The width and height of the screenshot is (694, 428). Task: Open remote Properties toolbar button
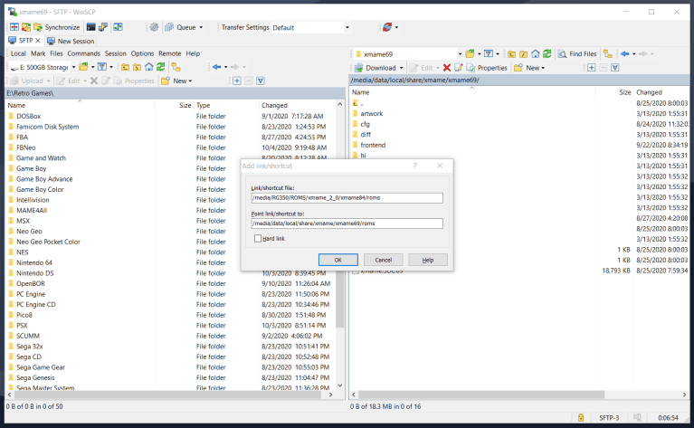[x=486, y=68]
